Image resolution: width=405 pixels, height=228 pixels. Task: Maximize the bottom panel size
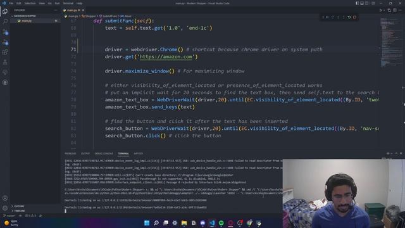click(396, 153)
